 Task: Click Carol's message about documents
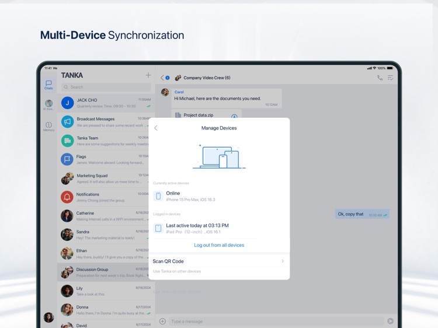pyautogui.click(x=227, y=99)
